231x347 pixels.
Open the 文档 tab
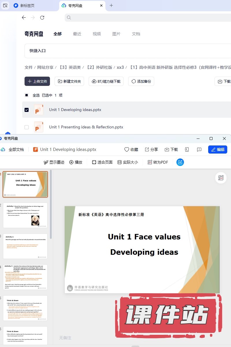pyautogui.click(x=136, y=34)
